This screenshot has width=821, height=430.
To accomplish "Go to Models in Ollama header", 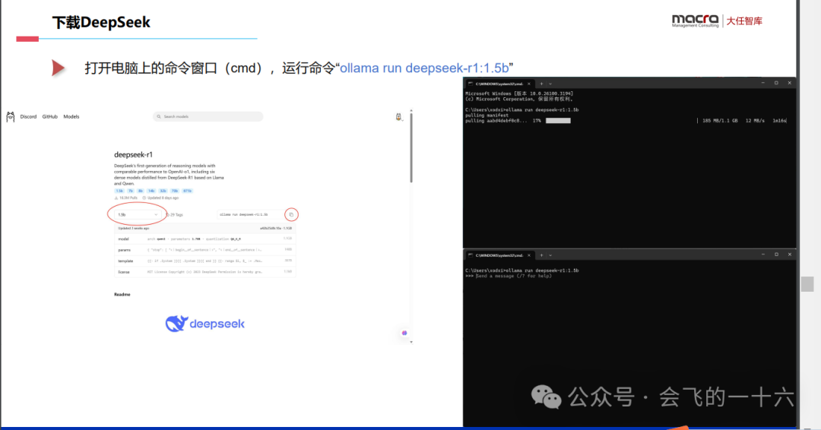I will coord(71,117).
